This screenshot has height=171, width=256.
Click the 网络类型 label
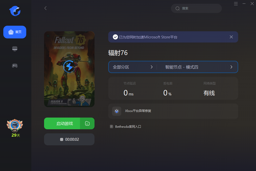pyautogui.click(x=209, y=83)
